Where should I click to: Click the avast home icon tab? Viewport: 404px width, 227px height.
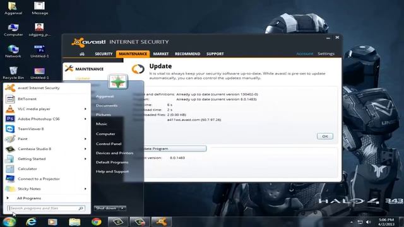82,54
